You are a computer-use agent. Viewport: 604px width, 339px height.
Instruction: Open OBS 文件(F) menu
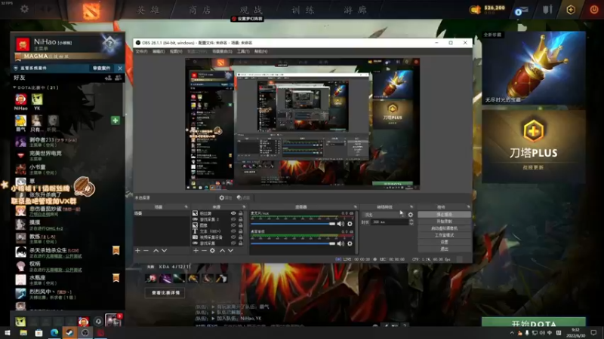click(141, 51)
